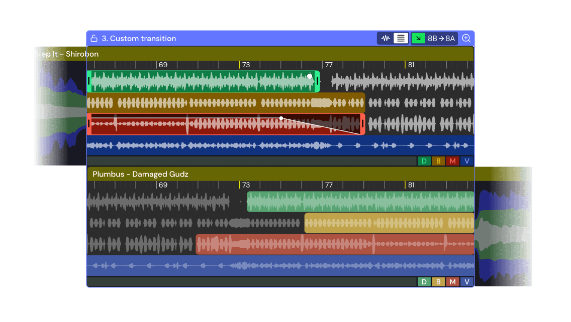Screen dimensions: 571x322
Task: Open zoom with the magnifier icon
Action: coord(465,38)
